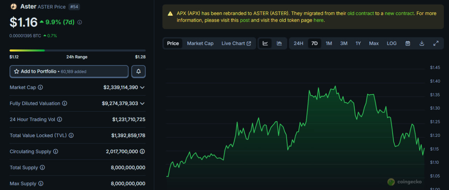
Task: Expand the Market Cap value chevron
Action: 142,87
